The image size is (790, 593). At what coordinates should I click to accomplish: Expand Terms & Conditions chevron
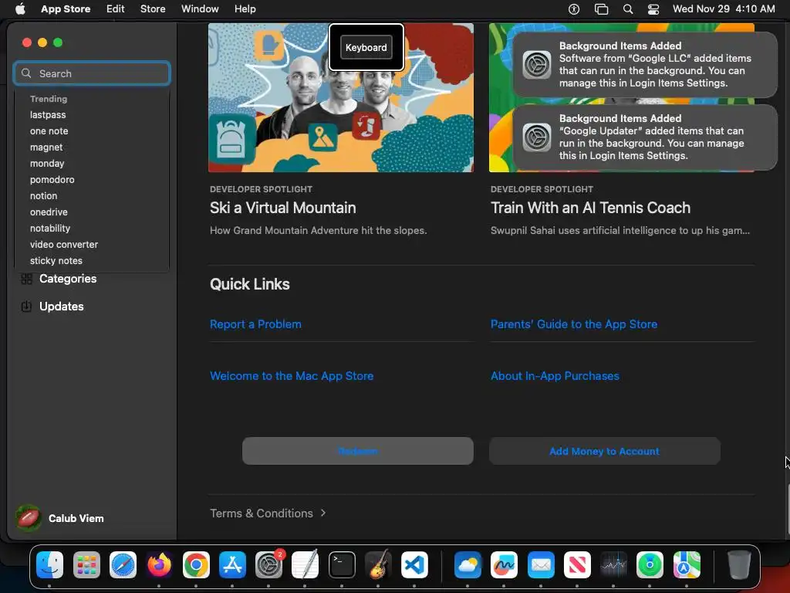point(323,513)
